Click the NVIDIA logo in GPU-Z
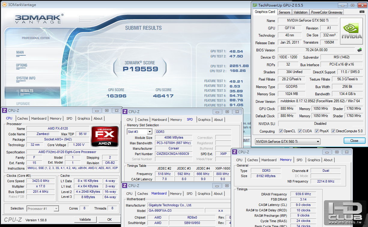368x227 pixels. pos(352,31)
